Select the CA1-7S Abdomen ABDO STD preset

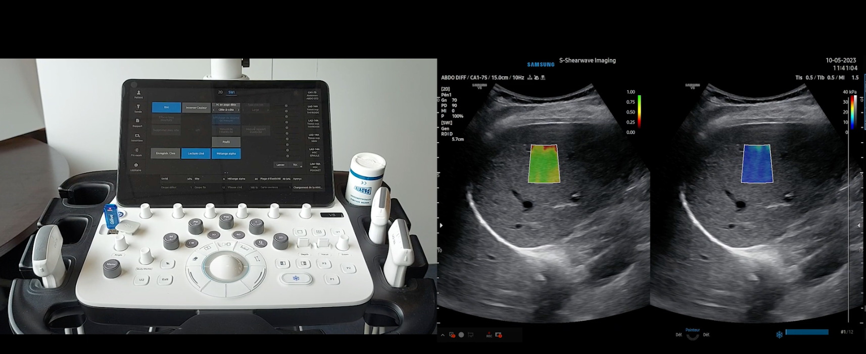[312, 95]
